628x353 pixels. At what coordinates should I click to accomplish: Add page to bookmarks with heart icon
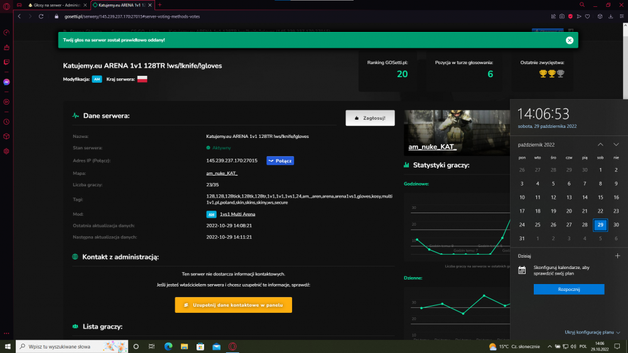click(588, 16)
